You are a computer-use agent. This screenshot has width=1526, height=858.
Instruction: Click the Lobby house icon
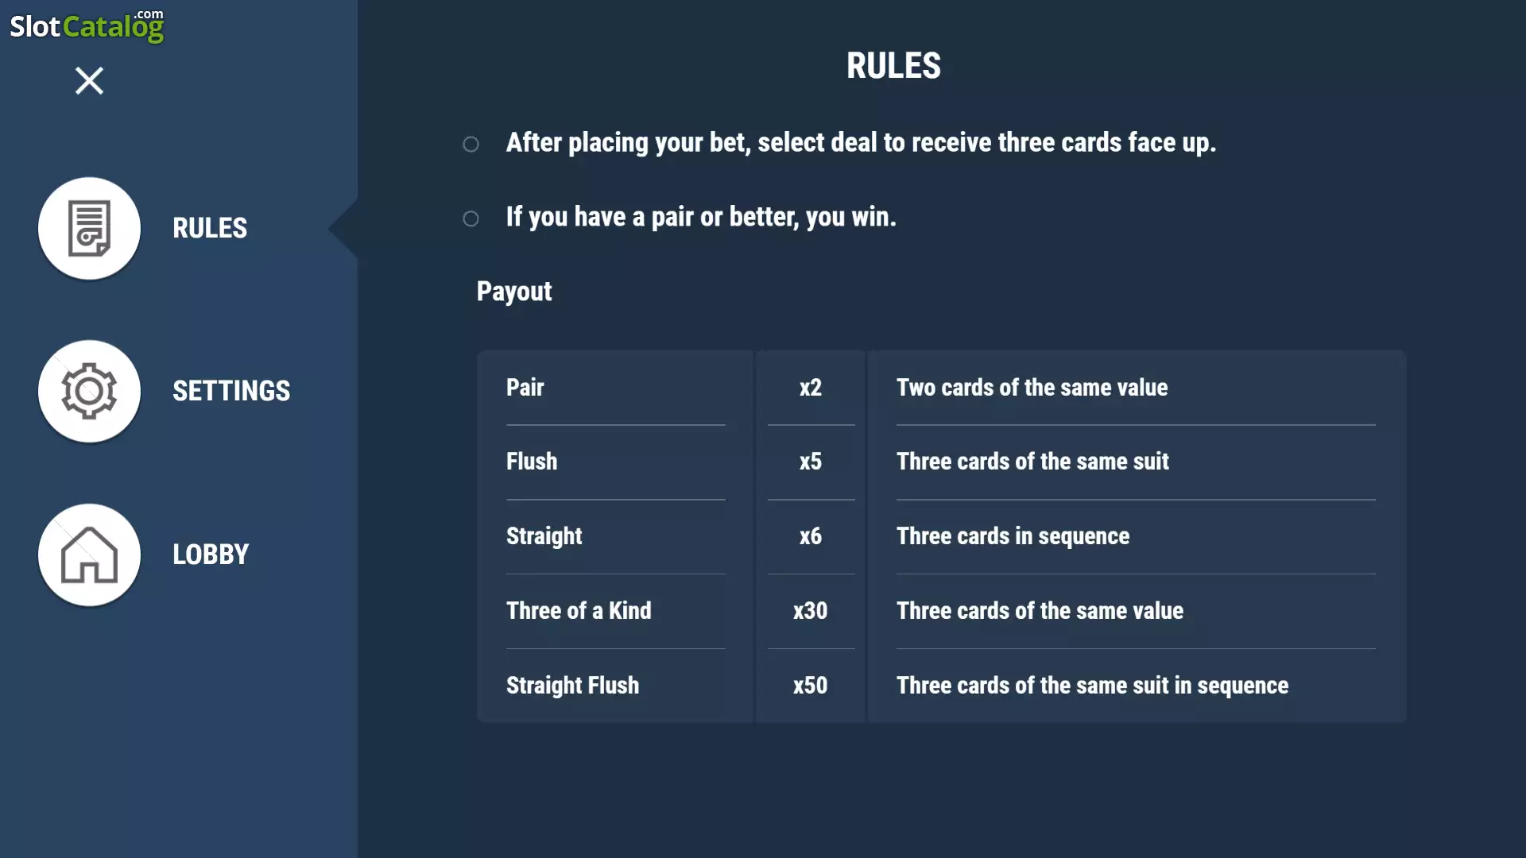pos(89,555)
